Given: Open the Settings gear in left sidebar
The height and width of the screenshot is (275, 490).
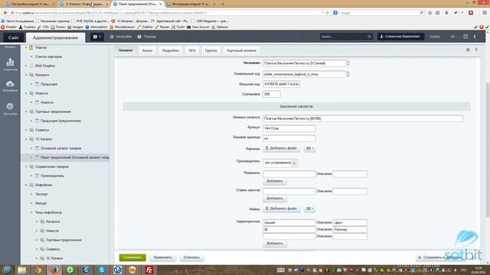Looking at the screenshot, I should 10,108.
